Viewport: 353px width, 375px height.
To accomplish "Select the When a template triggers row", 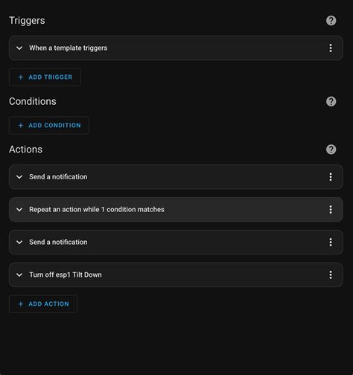I will [x=176, y=48].
